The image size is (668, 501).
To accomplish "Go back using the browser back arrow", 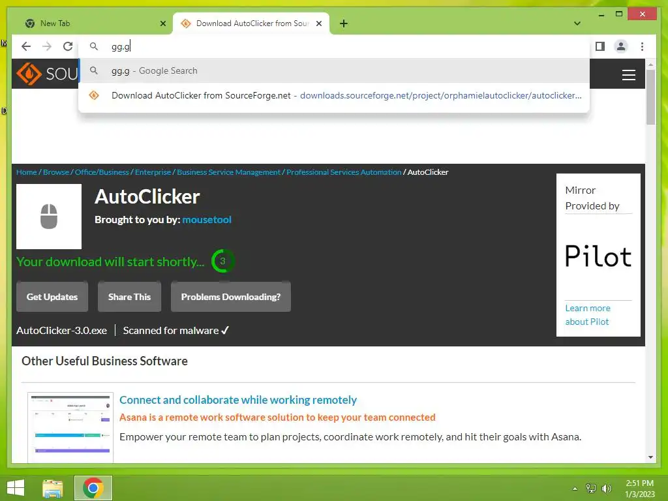I will point(26,46).
